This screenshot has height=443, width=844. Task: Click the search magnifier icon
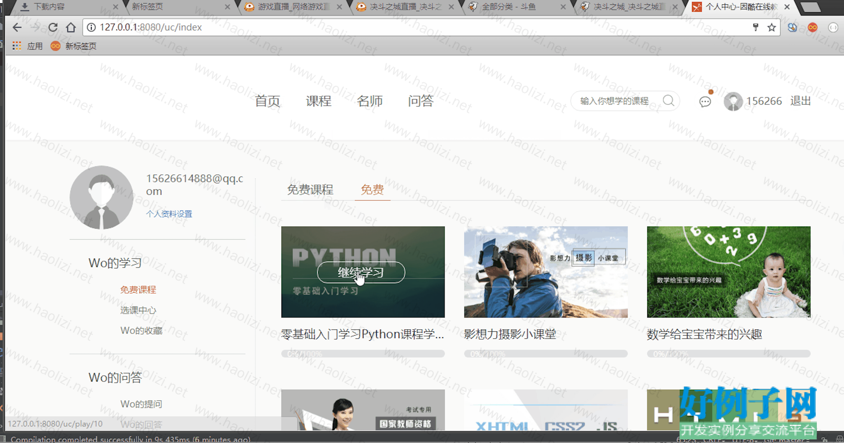pyautogui.click(x=668, y=101)
